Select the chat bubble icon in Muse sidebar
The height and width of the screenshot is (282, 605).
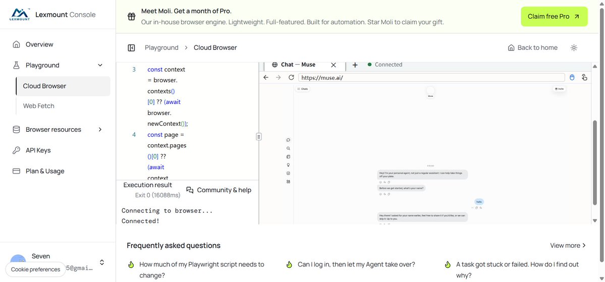[288, 140]
